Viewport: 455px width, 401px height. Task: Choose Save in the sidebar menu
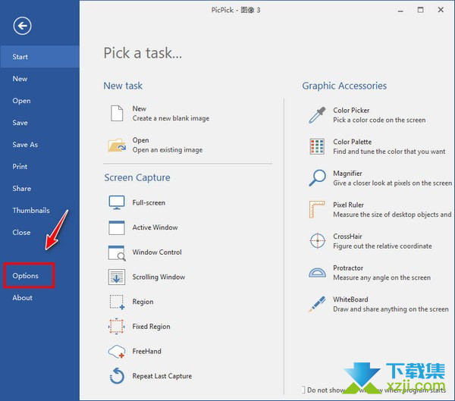[20, 123]
